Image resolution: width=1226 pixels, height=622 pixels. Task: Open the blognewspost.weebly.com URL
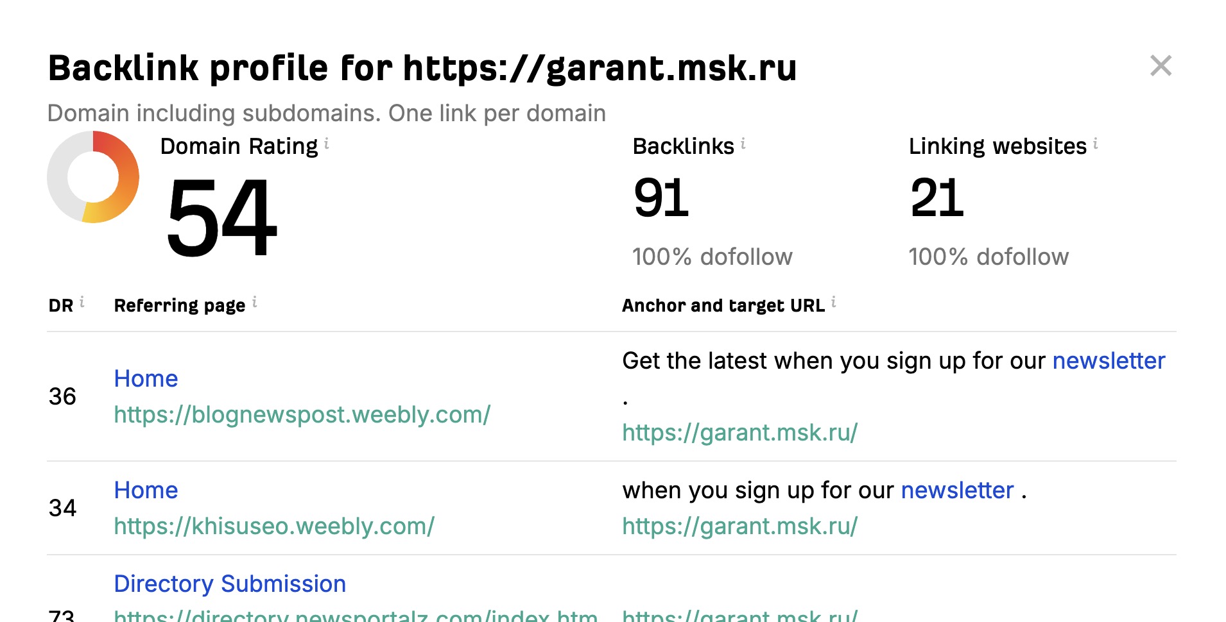[x=302, y=414]
